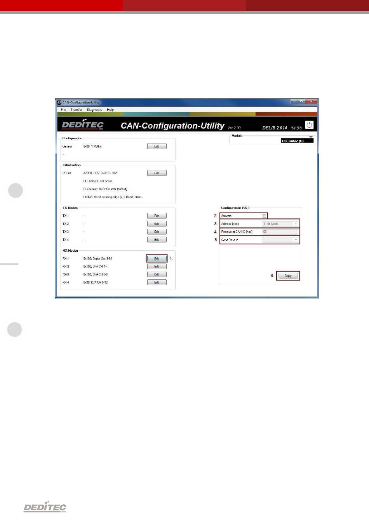This screenshot has height=523, width=369.
Task: Click "DI-Counter: 16 Bit Counter (default)"
Action: [x=105, y=189]
